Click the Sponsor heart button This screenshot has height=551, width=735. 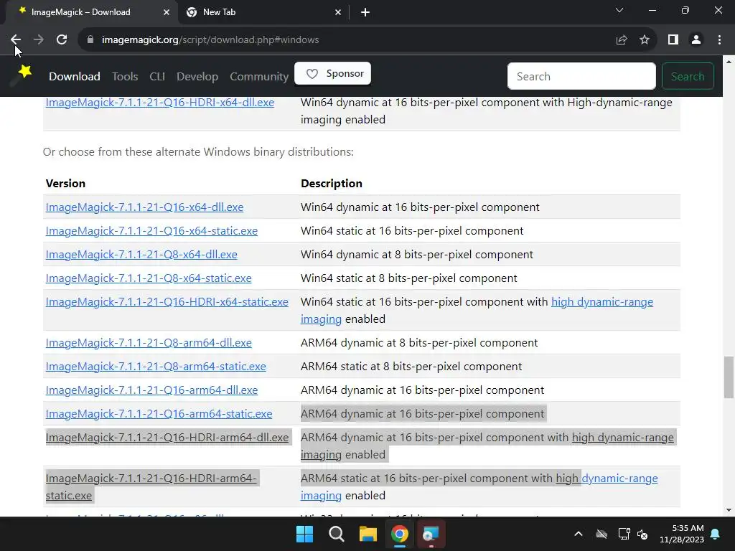tap(333, 74)
